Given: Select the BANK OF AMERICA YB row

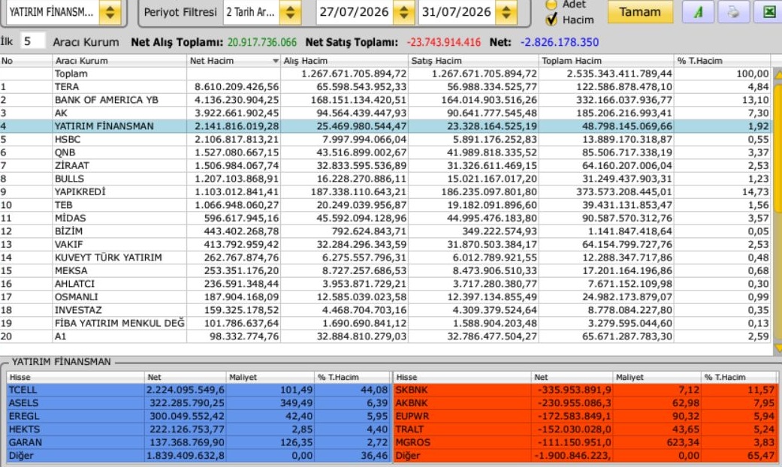Looking at the screenshot, I should (385, 100).
